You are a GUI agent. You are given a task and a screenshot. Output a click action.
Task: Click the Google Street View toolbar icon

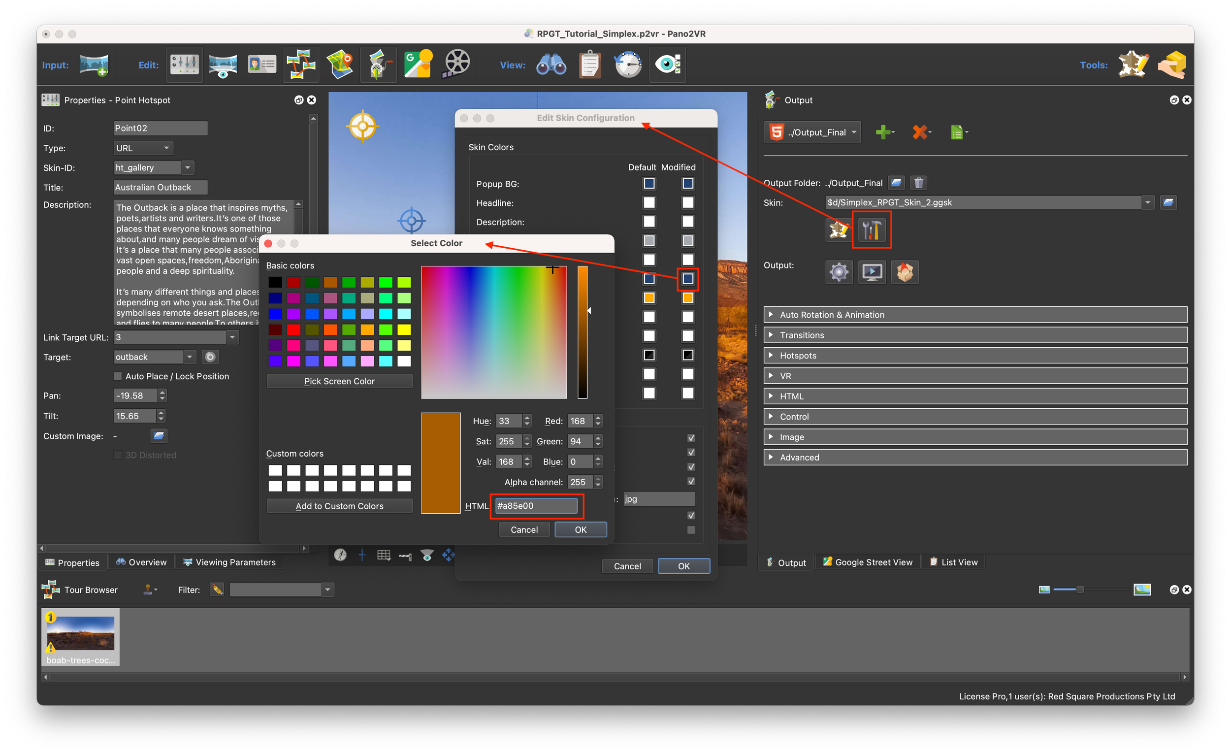pyautogui.click(x=418, y=65)
